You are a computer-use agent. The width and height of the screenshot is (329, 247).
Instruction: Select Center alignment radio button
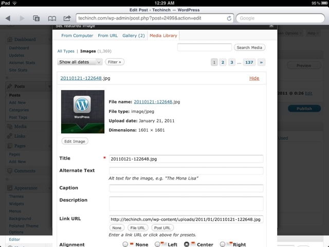tap(186, 244)
